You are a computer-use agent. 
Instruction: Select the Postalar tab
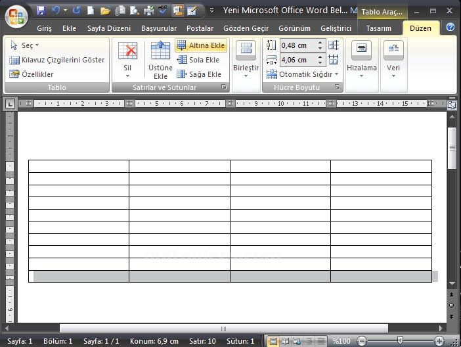pos(200,28)
